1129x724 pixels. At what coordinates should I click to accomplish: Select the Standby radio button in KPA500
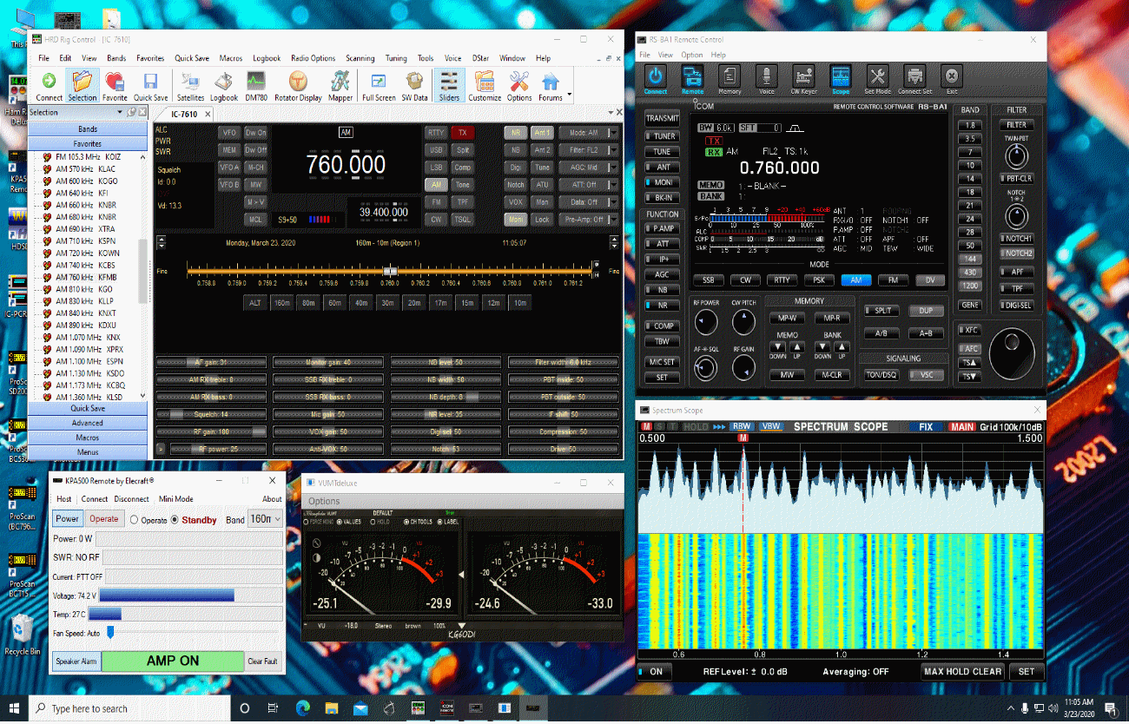tap(175, 519)
